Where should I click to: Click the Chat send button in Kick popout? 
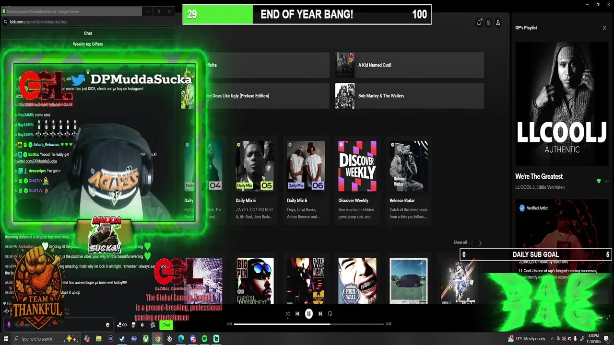click(166, 325)
